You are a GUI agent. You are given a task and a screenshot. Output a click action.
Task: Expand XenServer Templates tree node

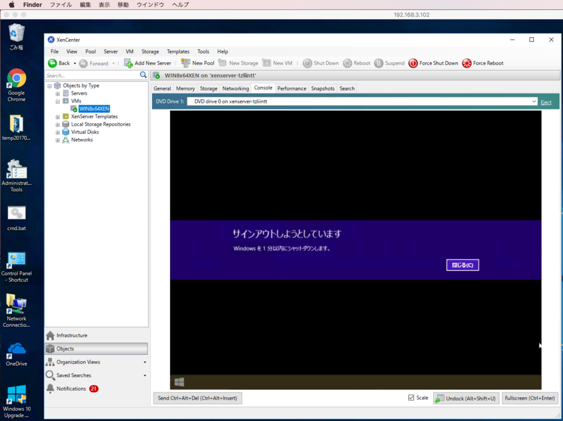coord(57,117)
